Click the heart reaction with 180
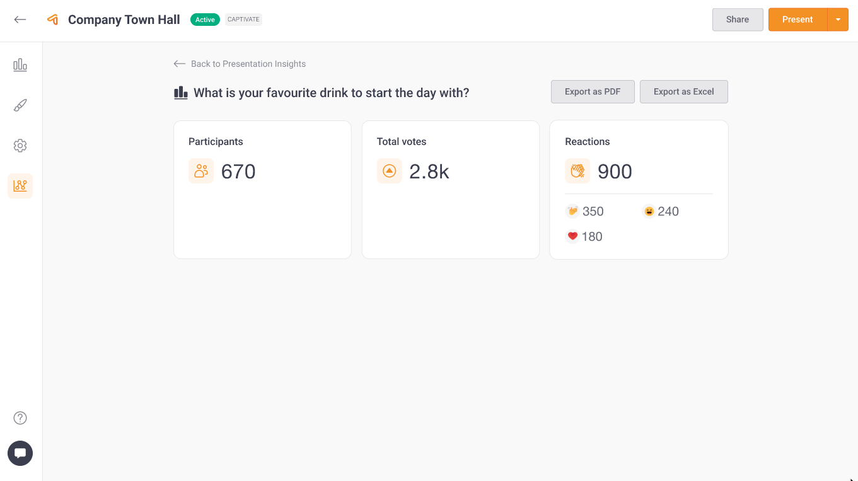This screenshot has height=481, width=858. 572,236
